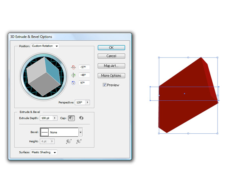The height and width of the screenshot is (196, 235).
Task: Click the Bevel shape preview box showing None
Action: click(x=45, y=132)
